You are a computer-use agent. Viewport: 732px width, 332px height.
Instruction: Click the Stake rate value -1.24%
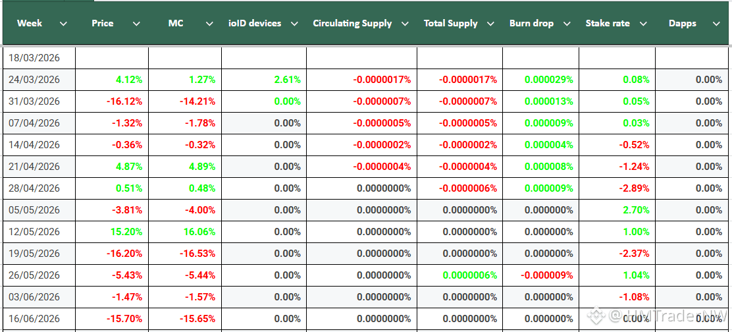click(634, 167)
